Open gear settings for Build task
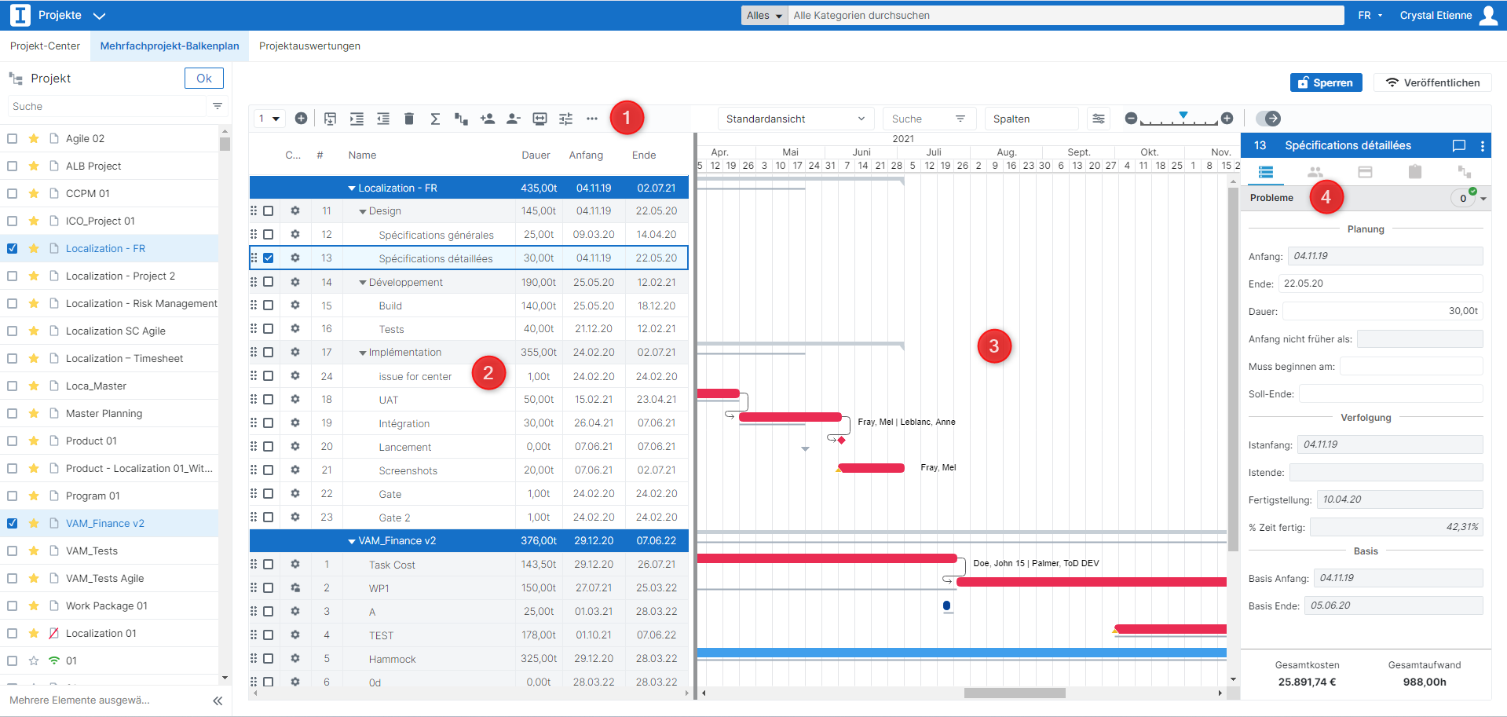1507x717 pixels. click(295, 305)
